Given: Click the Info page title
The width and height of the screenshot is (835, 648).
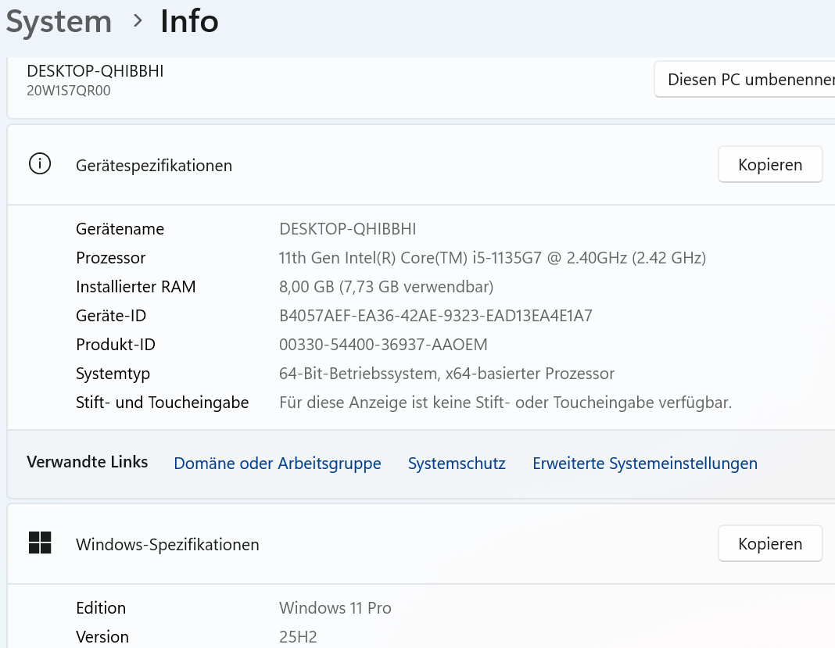Looking at the screenshot, I should [189, 21].
